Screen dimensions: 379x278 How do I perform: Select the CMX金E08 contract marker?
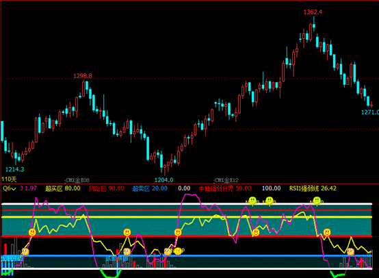[x=77, y=180]
